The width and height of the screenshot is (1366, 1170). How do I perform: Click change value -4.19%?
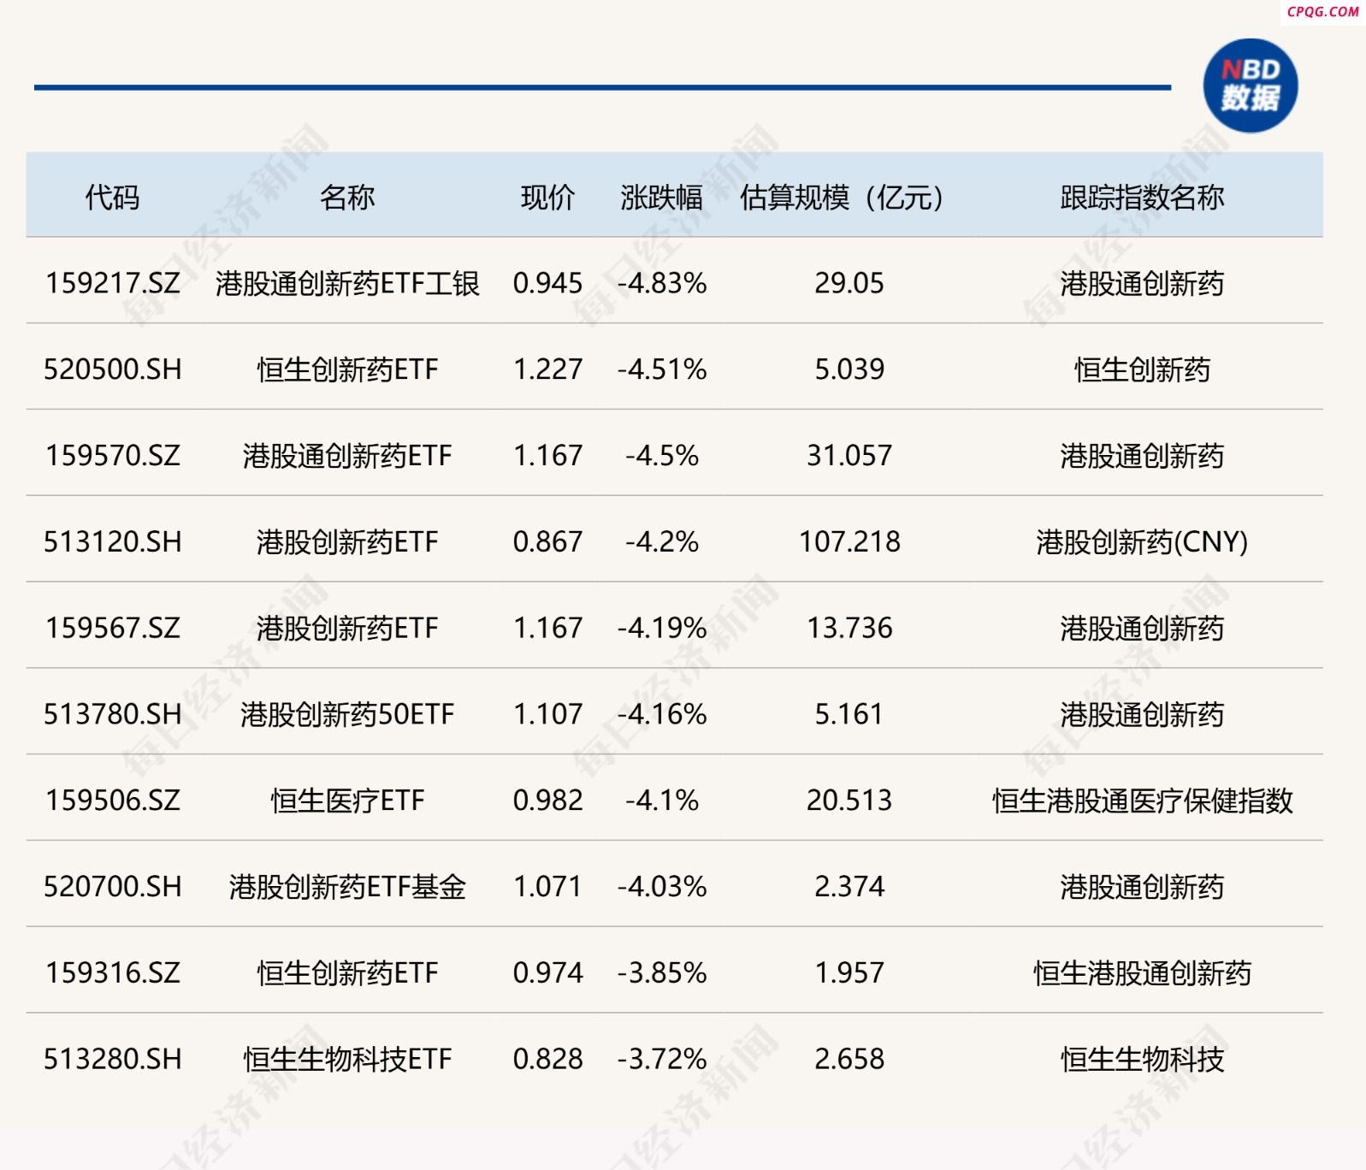coord(662,629)
